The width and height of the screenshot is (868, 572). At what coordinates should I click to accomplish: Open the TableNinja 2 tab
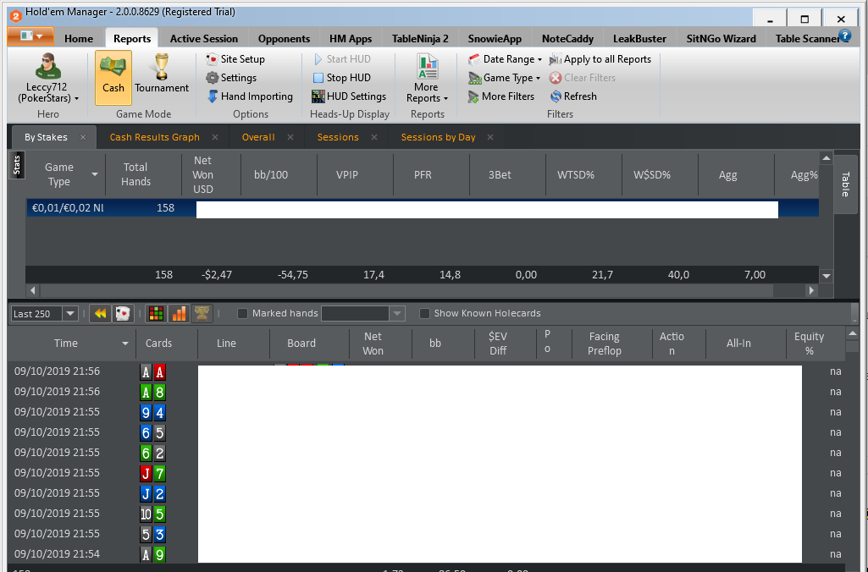coord(420,39)
